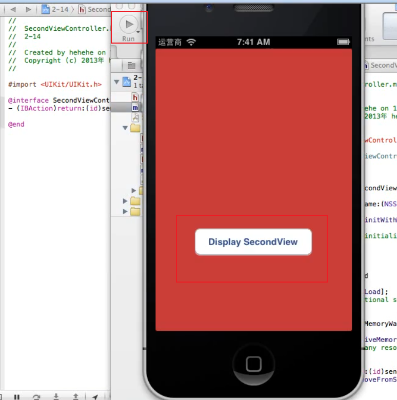Open the scheme dropdown arrow beside Run
Screen dimensions: 397x400
(138, 31)
